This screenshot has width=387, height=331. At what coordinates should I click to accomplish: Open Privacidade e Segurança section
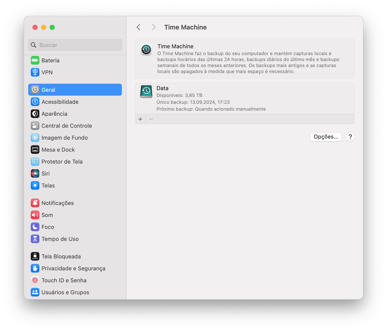[x=73, y=268]
